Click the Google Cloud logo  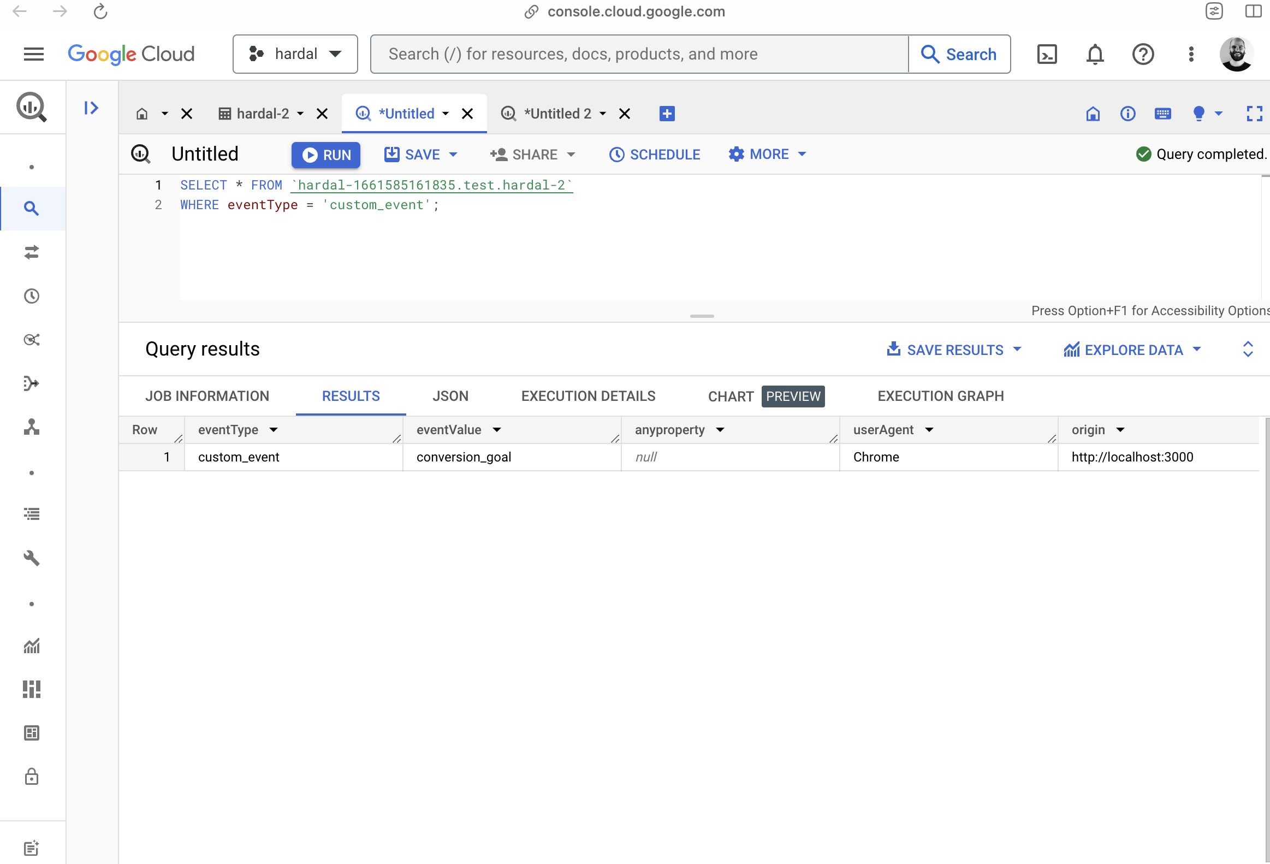tap(131, 54)
